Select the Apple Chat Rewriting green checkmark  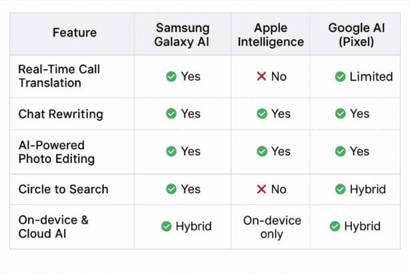click(x=262, y=114)
